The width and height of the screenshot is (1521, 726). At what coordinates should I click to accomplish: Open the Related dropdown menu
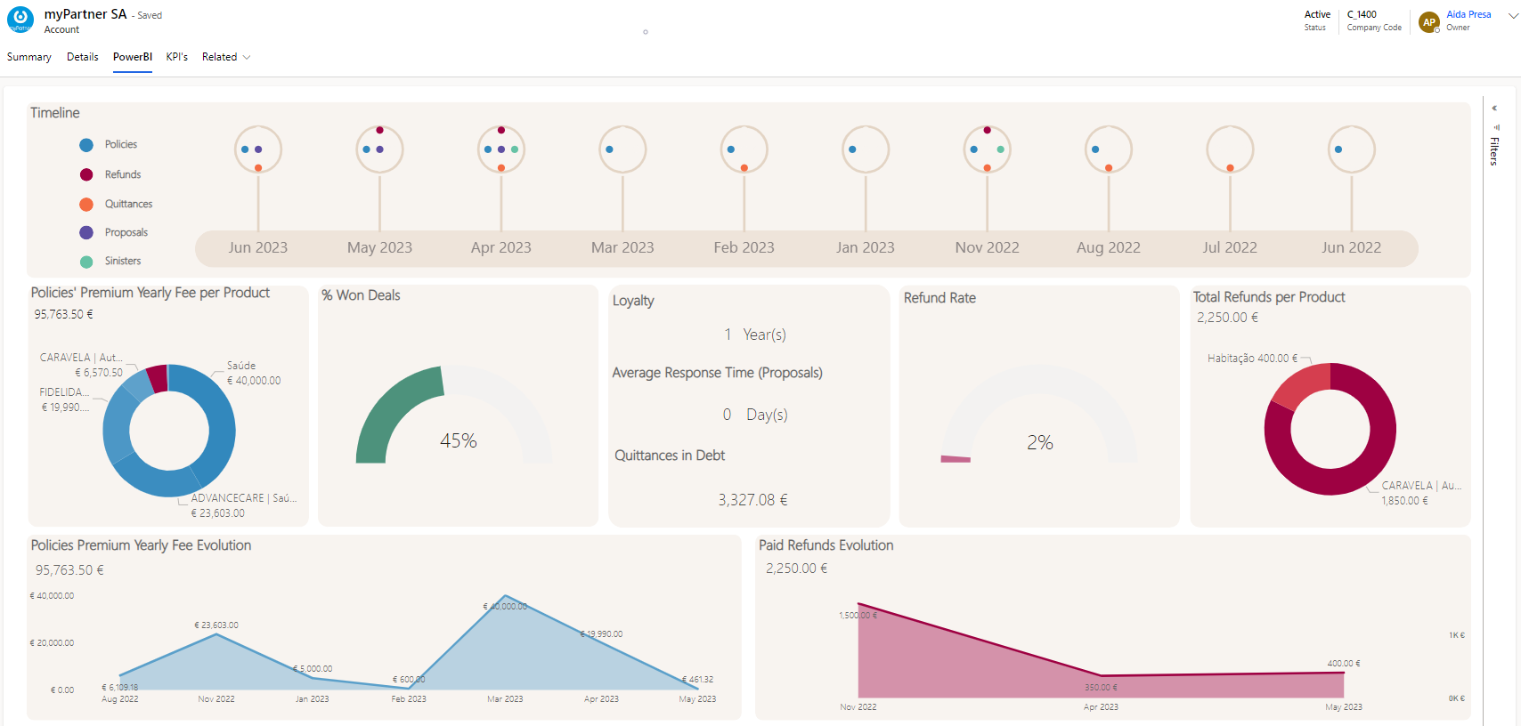click(226, 57)
